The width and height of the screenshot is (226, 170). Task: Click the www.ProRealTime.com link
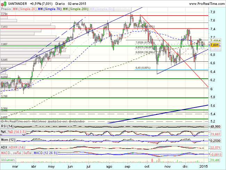tap(207, 3)
